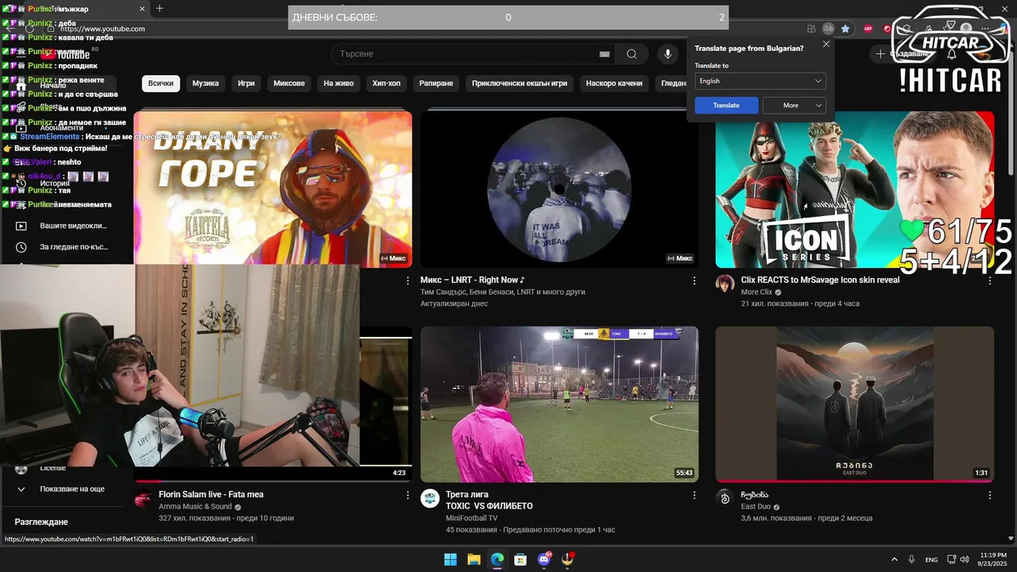Image resolution: width=1017 pixels, height=572 pixels.
Task: Open the TOXIC VS ФИЛИБЕТО football thumbnail
Action: [559, 404]
